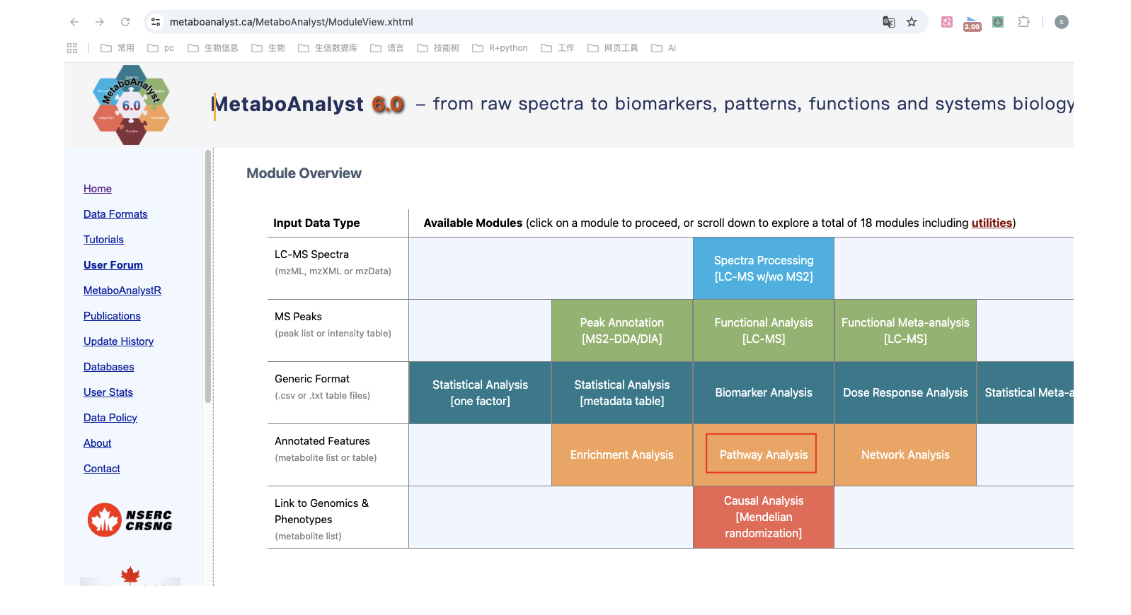Screen dimensions: 1131x615
Task: Click the MetaboAnalyst 6.0 hexagon logo
Action: 131,105
